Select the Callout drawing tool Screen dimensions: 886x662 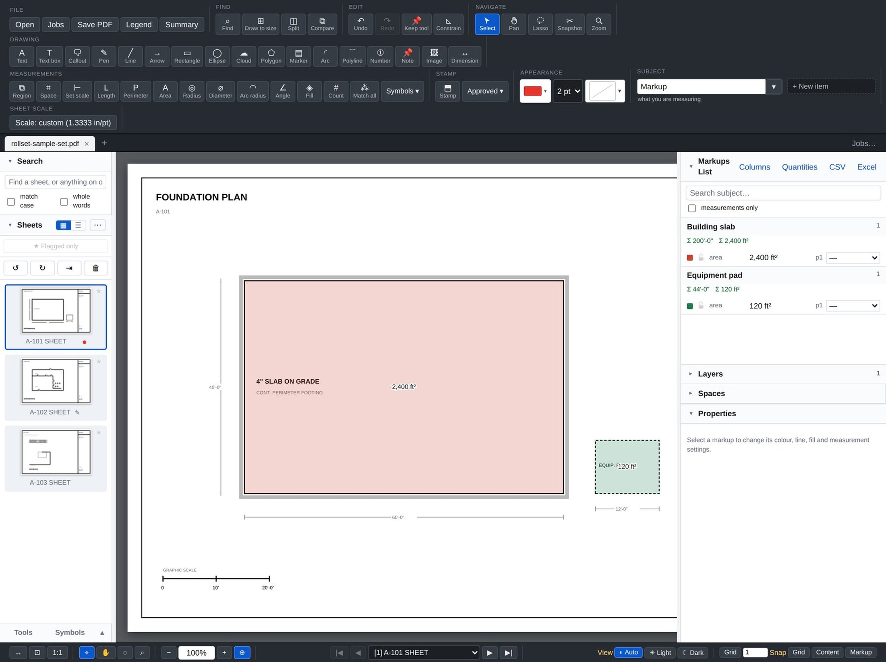click(x=77, y=56)
